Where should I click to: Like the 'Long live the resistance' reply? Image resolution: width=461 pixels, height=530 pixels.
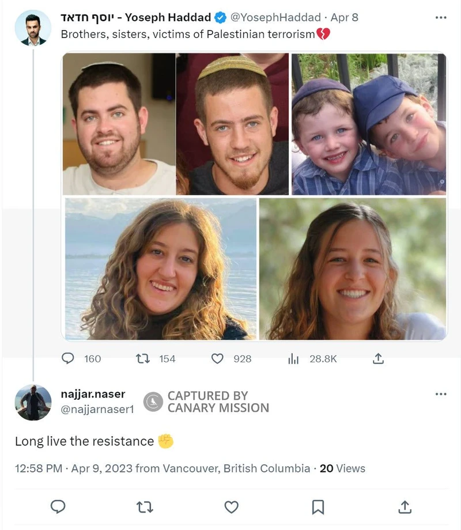(231, 506)
